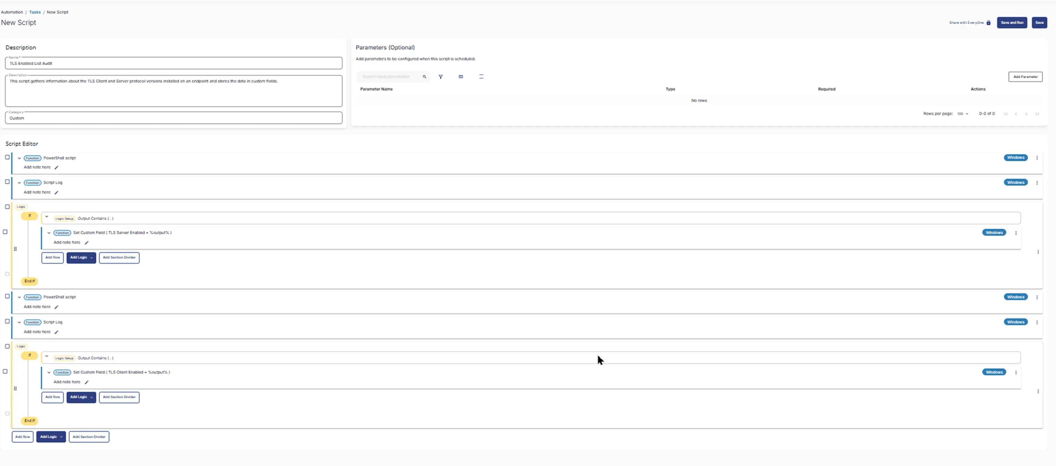
Task: Open kebab menu of TLS Server Enabled function row
Action: tap(1016, 233)
